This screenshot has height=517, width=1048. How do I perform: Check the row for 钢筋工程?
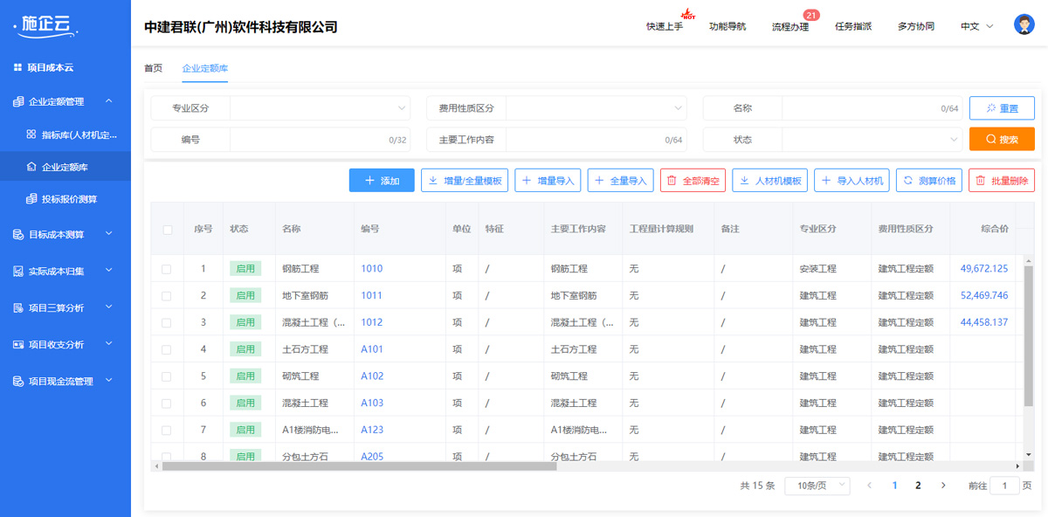click(167, 270)
